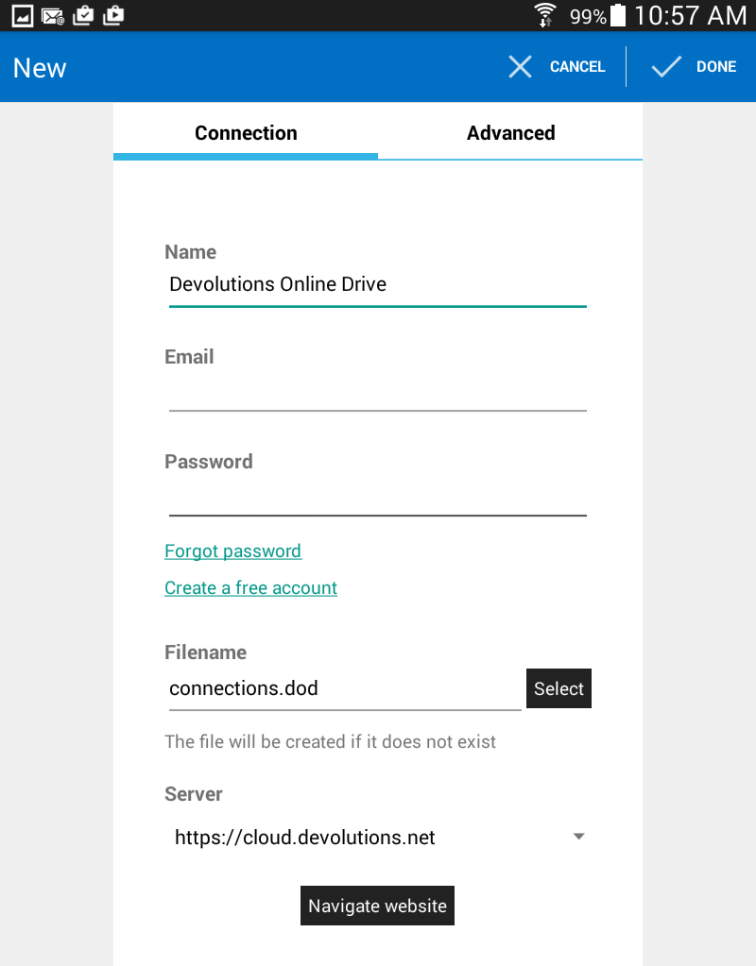The height and width of the screenshot is (966, 756).
Task: Focus the Password input field
Action: coord(378,496)
